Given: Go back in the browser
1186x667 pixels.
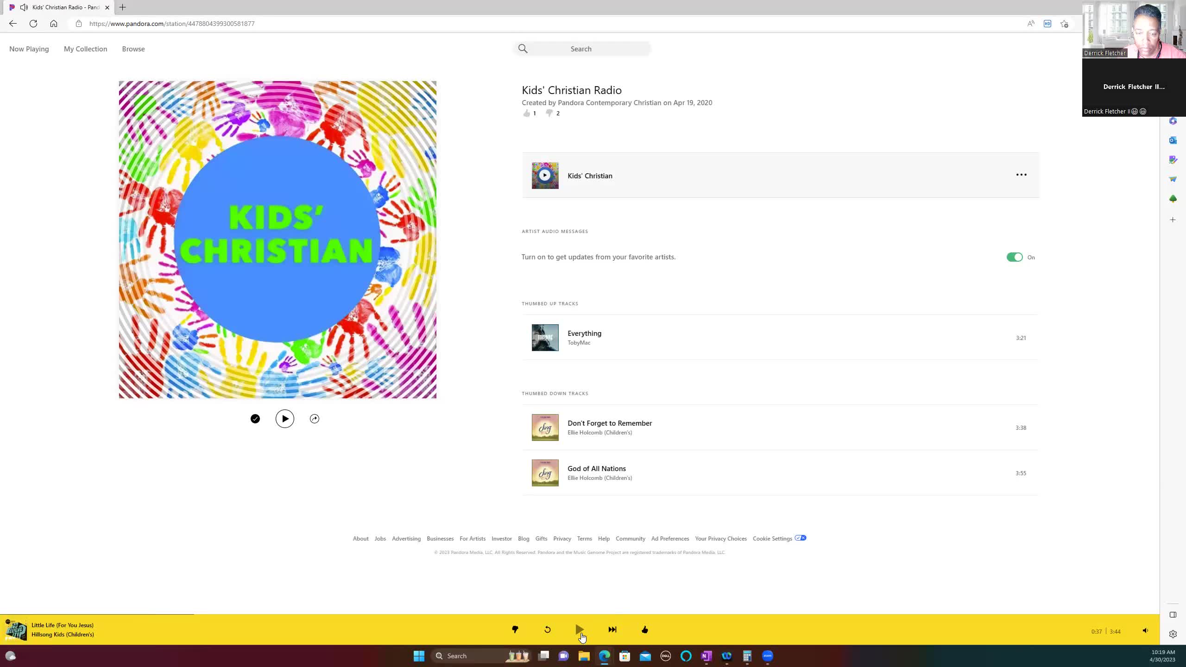Looking at the screenshot, I should click(13, 24).
